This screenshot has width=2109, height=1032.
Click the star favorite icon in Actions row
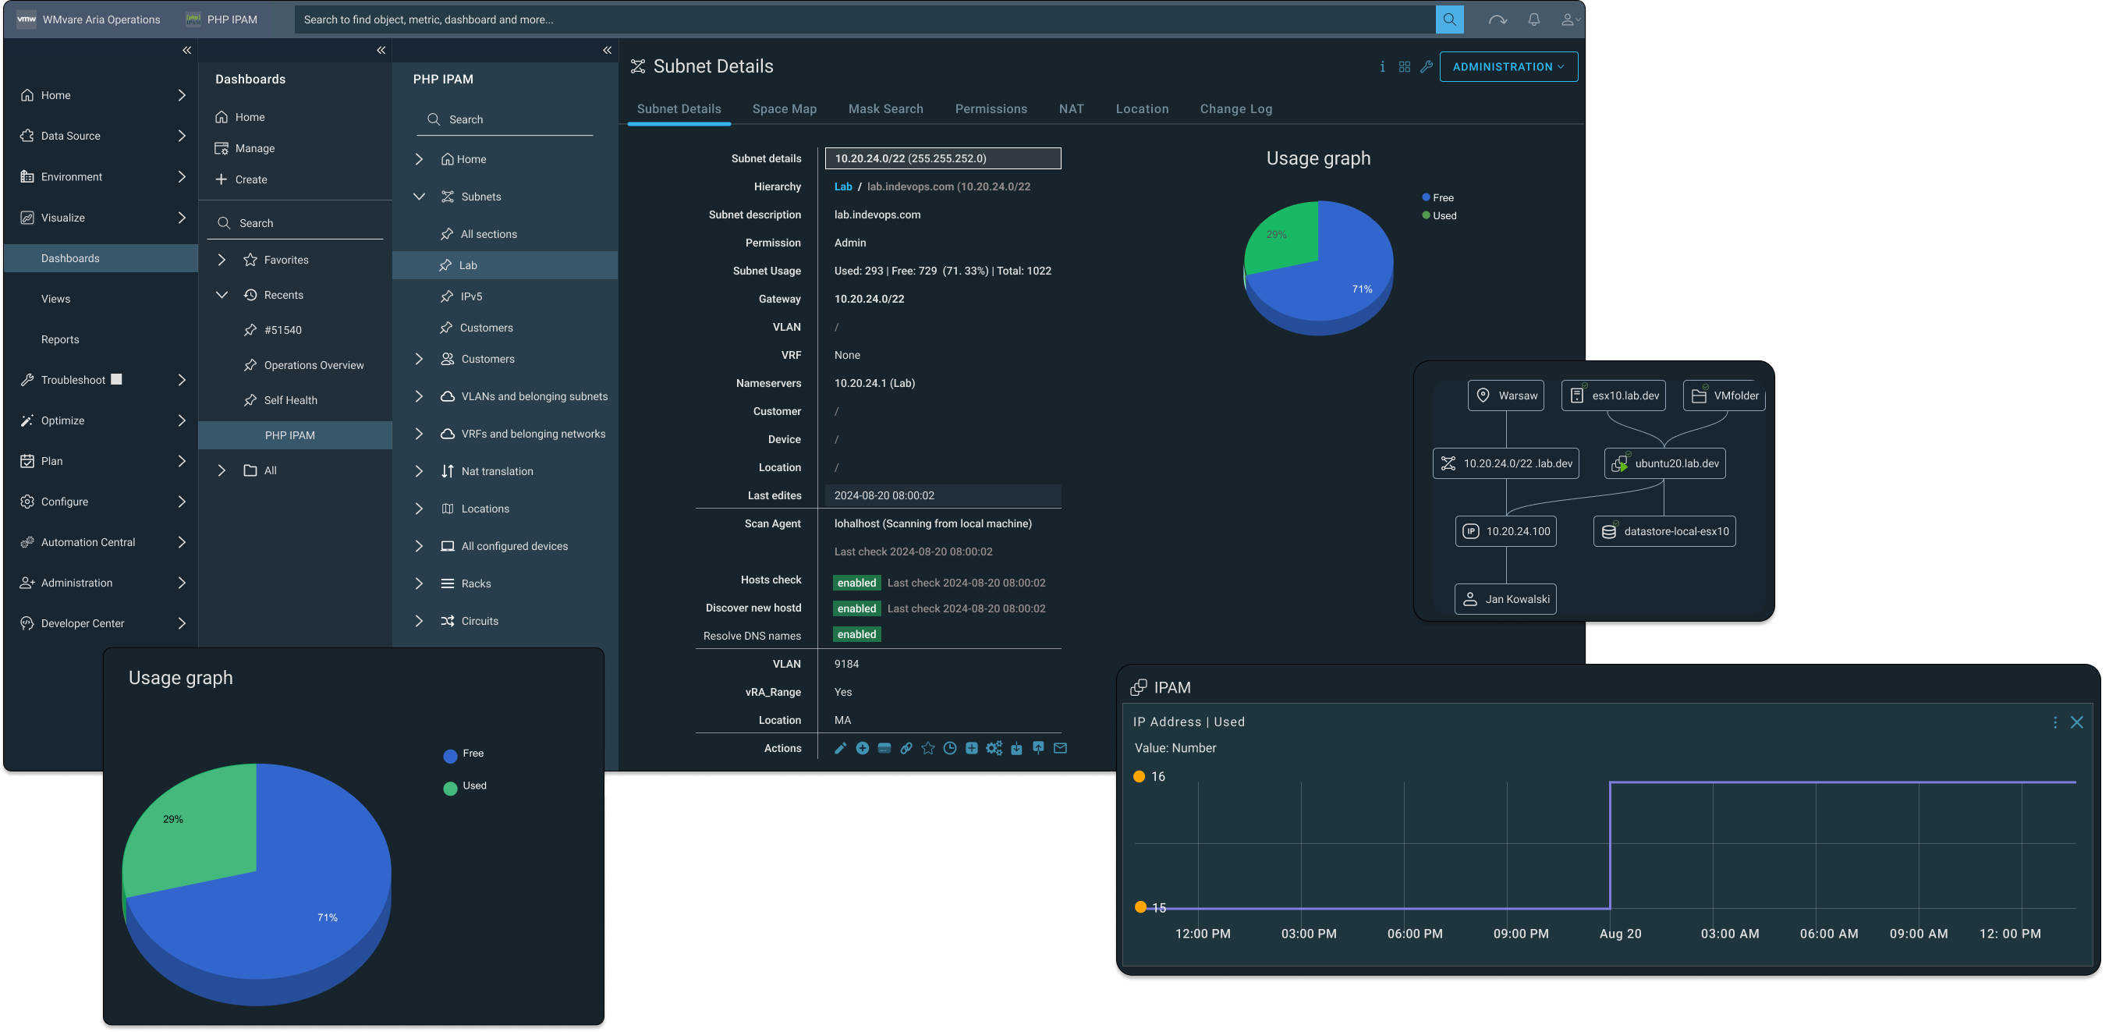pos(927,748)
